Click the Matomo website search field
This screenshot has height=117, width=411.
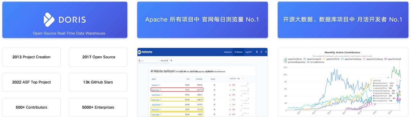[x=148, y=61]
